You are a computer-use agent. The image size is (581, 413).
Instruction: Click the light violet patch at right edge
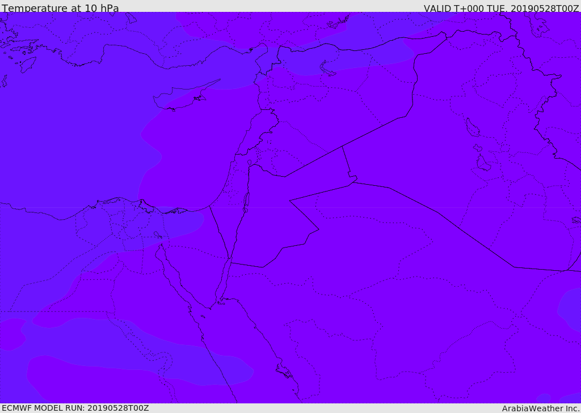pos(570,308)
